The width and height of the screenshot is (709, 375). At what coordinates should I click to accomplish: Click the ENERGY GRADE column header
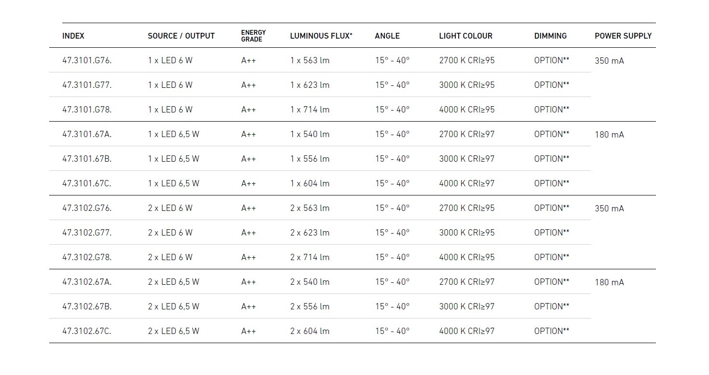point(253,36)
